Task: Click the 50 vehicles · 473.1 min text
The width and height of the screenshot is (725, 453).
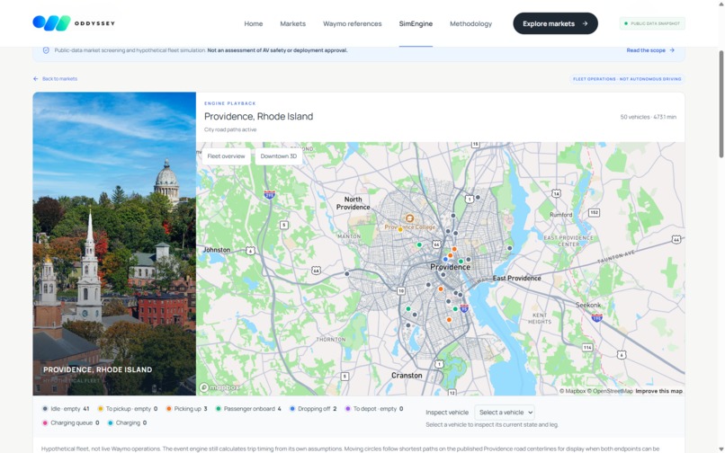Action: (648, 117)
